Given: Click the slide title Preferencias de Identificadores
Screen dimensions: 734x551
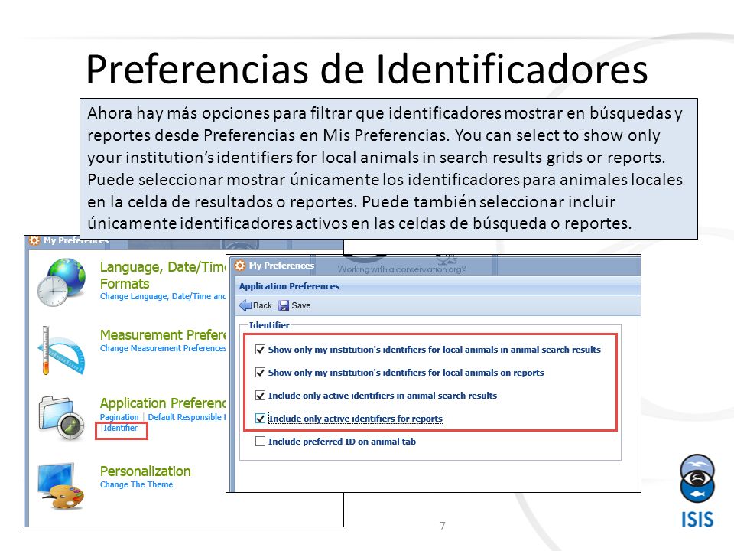Looking at the screenshot, I should [x=366, y=69].
